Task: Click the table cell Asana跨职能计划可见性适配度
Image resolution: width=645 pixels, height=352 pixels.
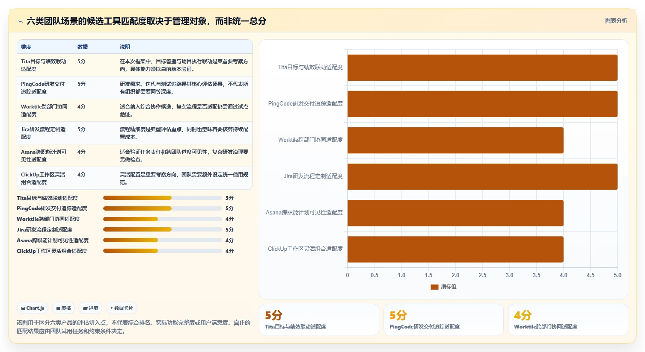Action: click(x=45, y=155)
